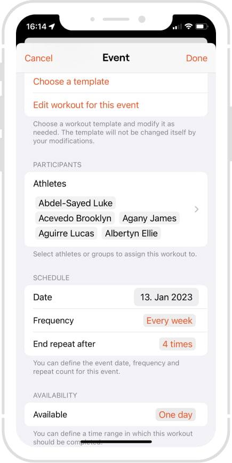This screenshot has height=463, width=232.
Task: Open Athletes list via chevron arrow
Action: coord(197,209)
